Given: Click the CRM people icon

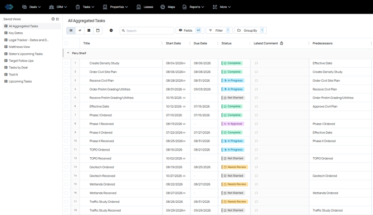Looking at the screenshot, I should [x=51, y=7].
